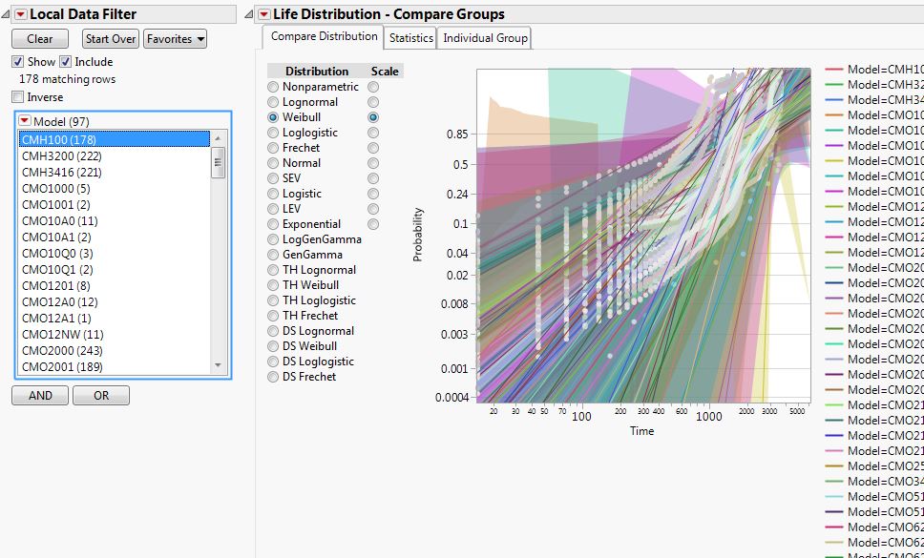924x558 pixels.
Task: Select CMH3200 (222) in the model list
Action: [x=61, y=155]
